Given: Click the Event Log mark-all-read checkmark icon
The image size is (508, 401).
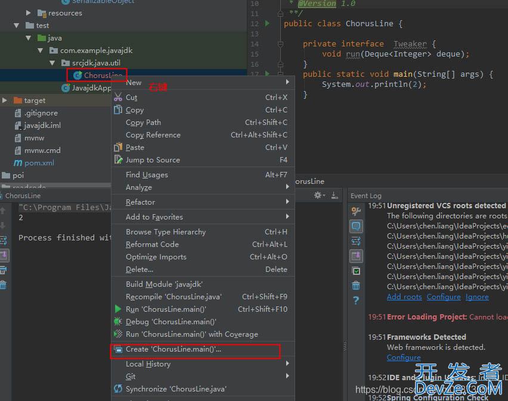Looking at the screenshot, I should point(356,271).
